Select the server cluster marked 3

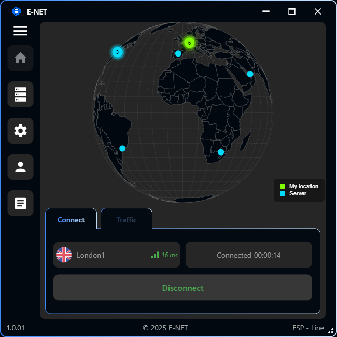(117, 52)
